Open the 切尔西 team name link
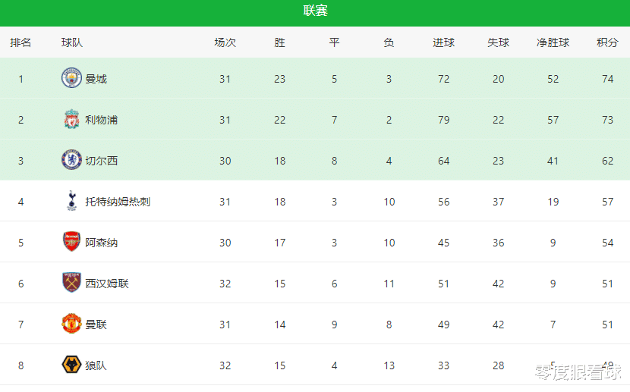Image resolution: width=630 pixels, height=392 pixels. click(x=101, y=161)
